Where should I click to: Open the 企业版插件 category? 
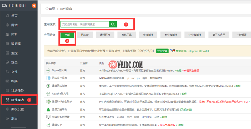coord(195,35)
